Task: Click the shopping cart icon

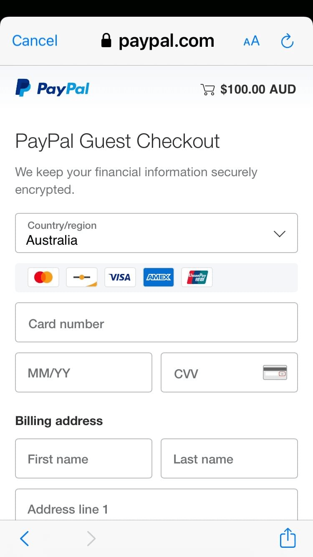Action: 207,89
